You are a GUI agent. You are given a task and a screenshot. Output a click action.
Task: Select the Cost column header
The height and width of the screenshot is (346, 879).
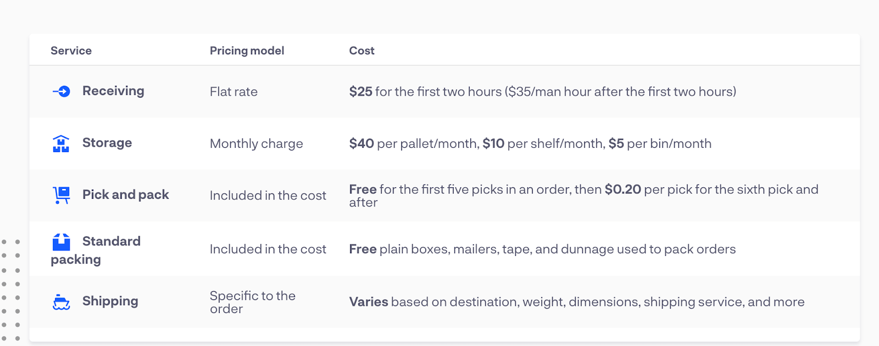[x=361, y=51]
